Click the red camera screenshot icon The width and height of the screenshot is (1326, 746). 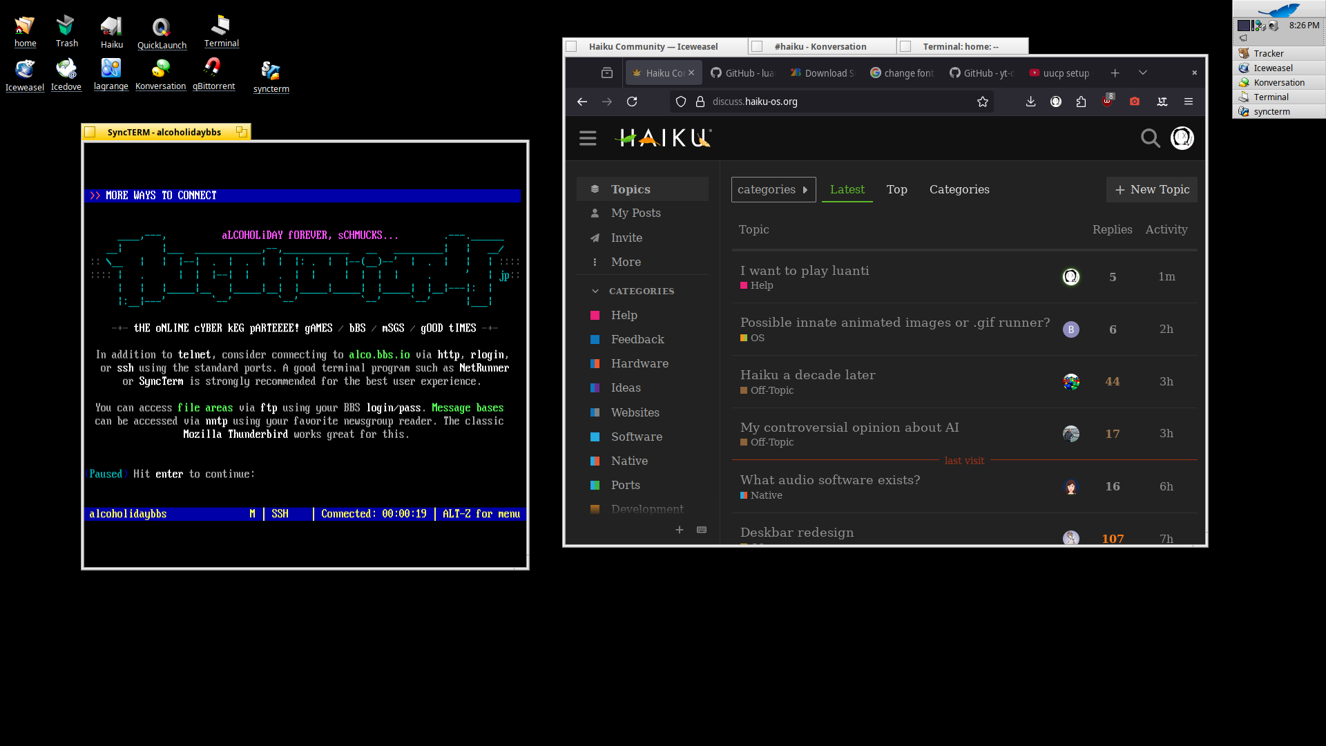1134,102
